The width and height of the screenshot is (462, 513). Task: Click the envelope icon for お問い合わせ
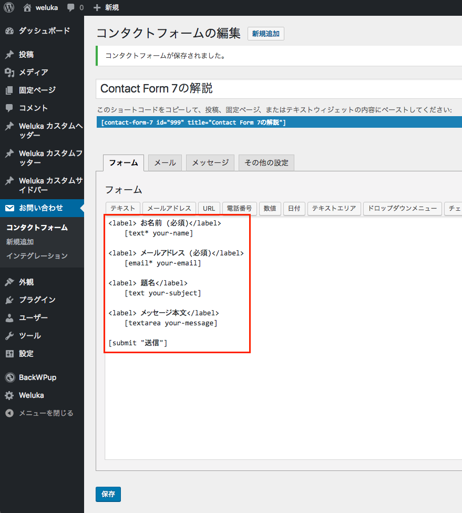[9, 208]
